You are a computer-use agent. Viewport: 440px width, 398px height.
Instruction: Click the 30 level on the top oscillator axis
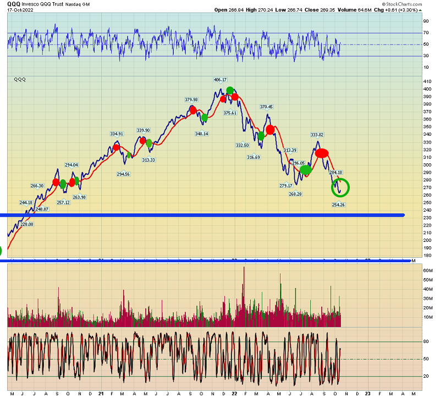point(426,56)
